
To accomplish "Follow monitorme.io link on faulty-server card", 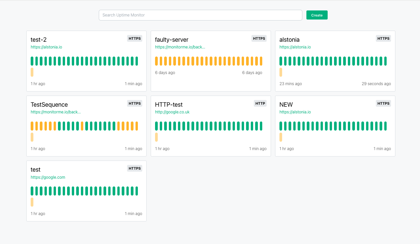I will point(180,47).
